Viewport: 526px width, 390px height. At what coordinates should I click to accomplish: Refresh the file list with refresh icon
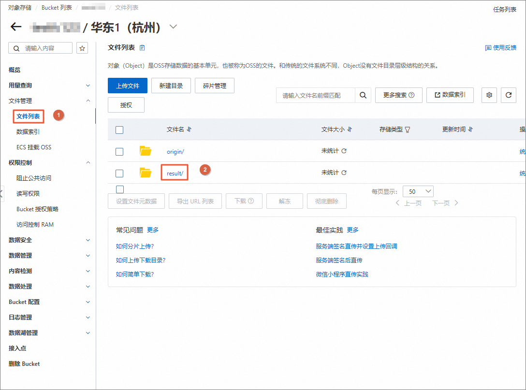(509, 95)
